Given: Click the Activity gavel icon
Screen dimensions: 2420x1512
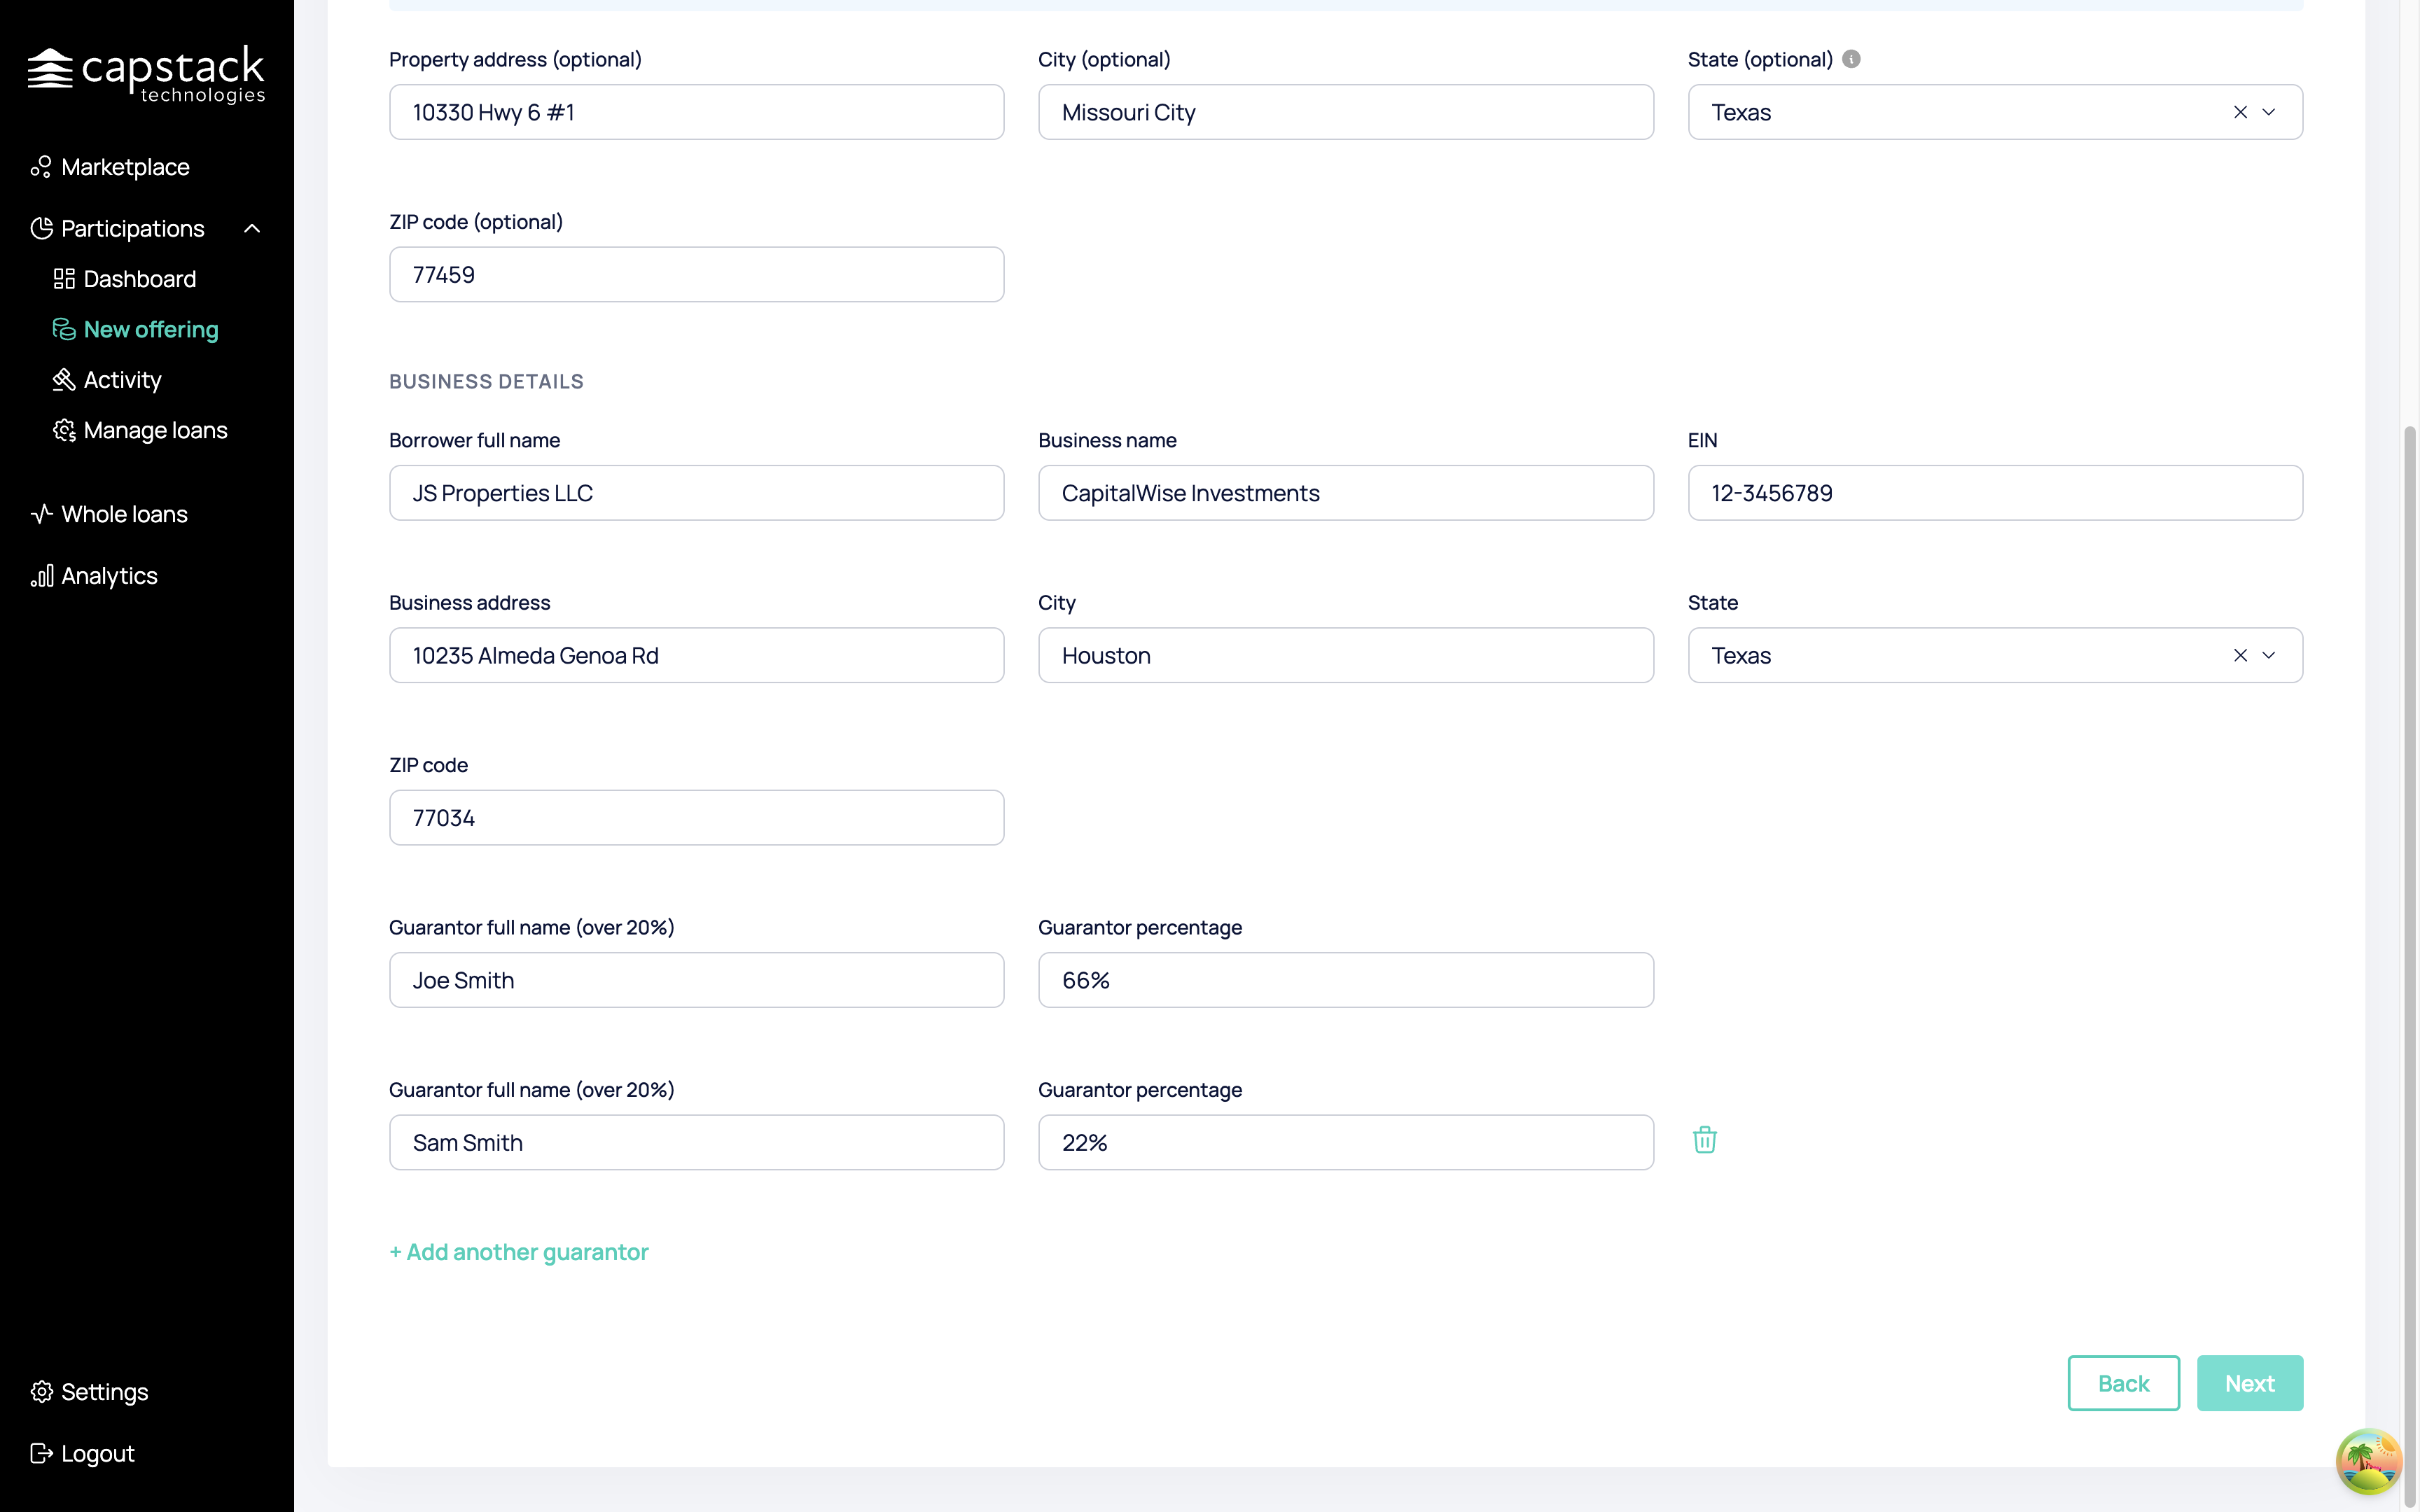Looking at the screenshot, I should [x=64, y=380].
